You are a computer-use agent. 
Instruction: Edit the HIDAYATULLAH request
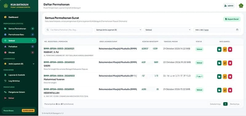(225, 90)
